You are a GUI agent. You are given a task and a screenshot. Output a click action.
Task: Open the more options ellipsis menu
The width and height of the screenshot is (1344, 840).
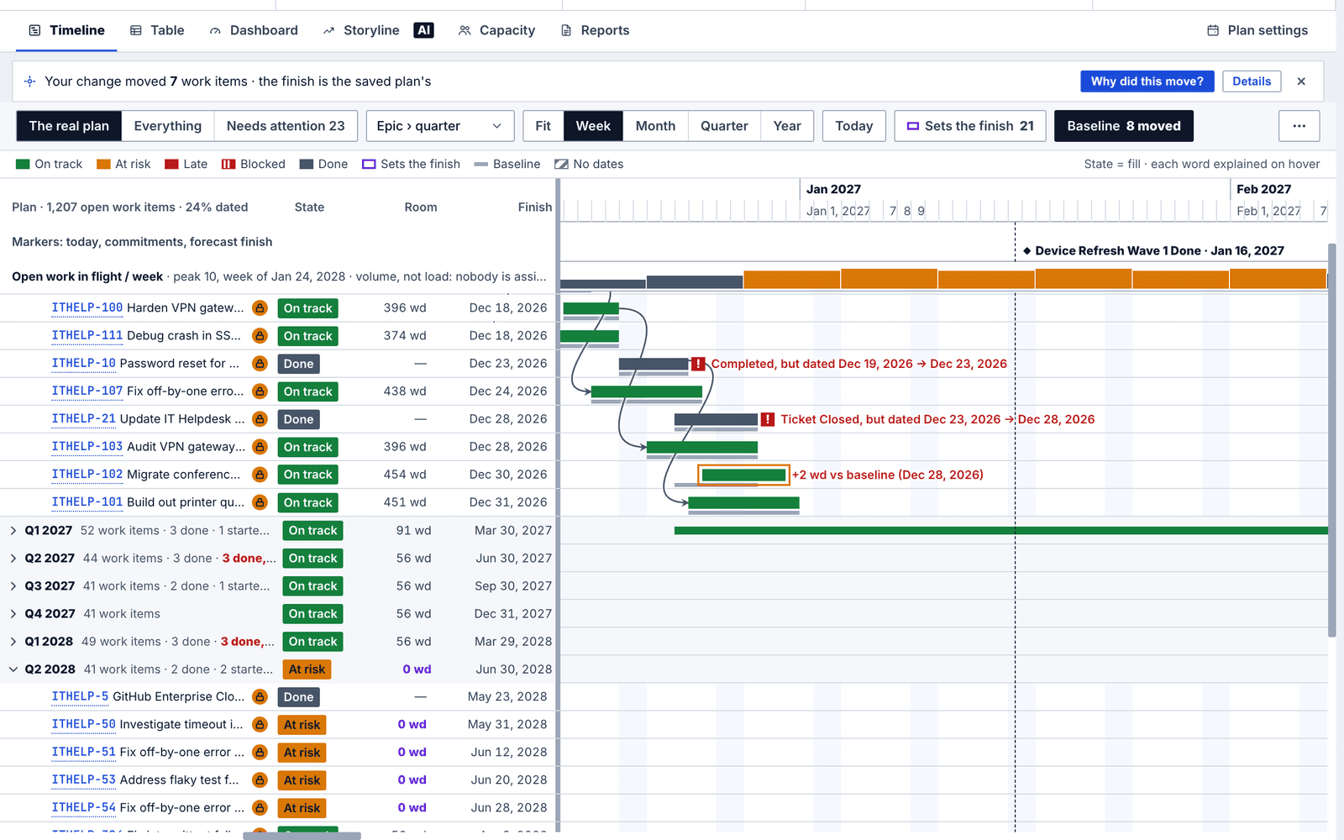[x=1299, y=126]
